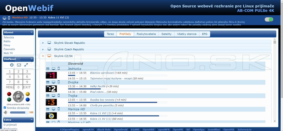This screenshot has height=131, width=283.
Task: Click number 0 on the remote keypad
Action: point(19,87)
